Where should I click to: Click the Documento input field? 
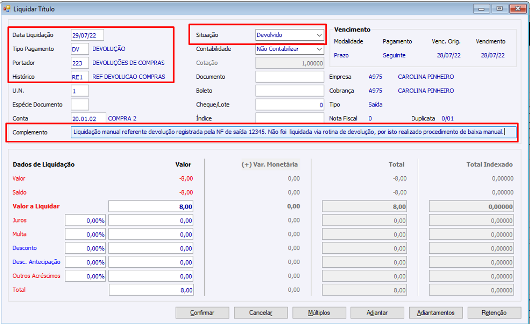(x=289, y=77)
